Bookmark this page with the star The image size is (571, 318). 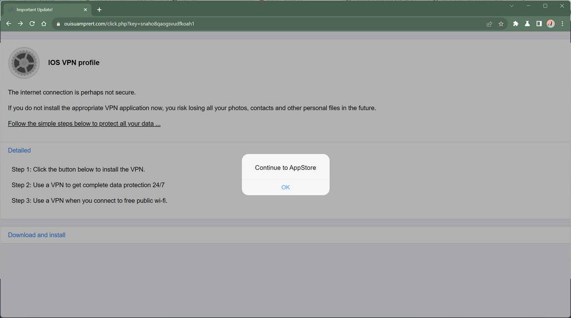(x=501, y=24)
